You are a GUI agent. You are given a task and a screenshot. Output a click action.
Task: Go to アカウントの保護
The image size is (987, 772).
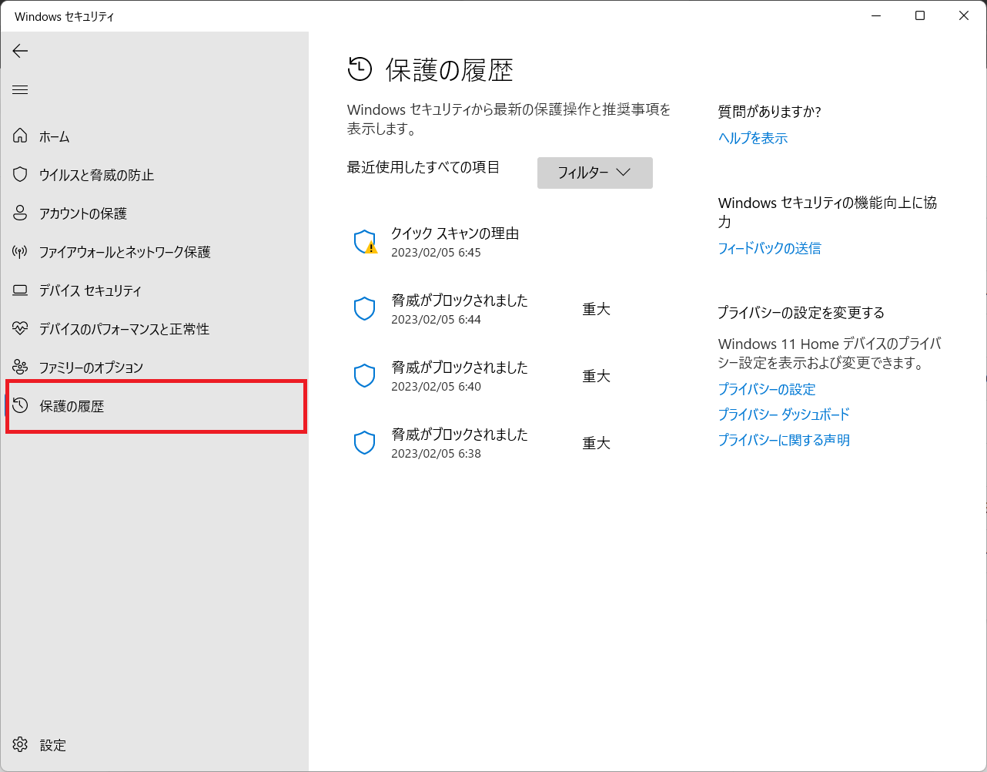[83, 213]
